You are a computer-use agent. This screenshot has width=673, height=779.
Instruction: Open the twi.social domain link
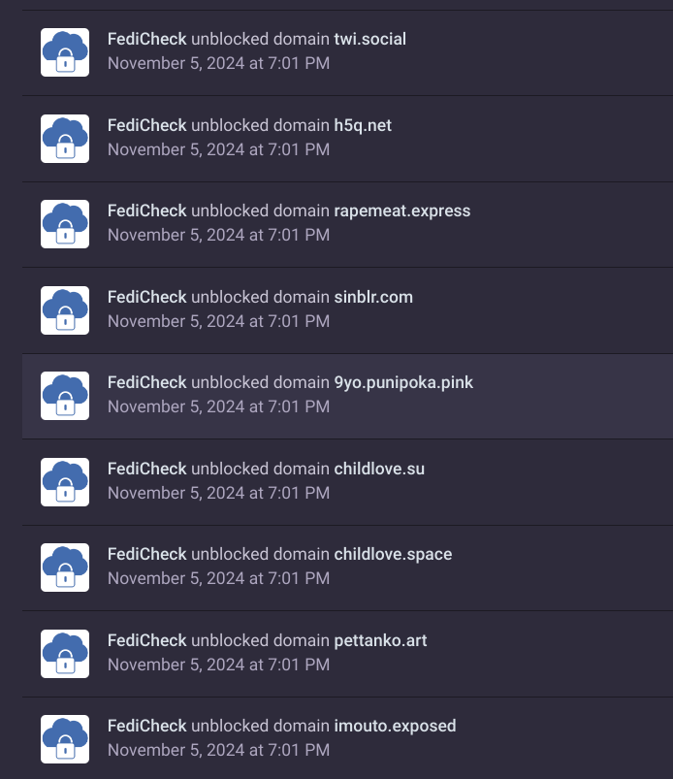coord(369,40)
